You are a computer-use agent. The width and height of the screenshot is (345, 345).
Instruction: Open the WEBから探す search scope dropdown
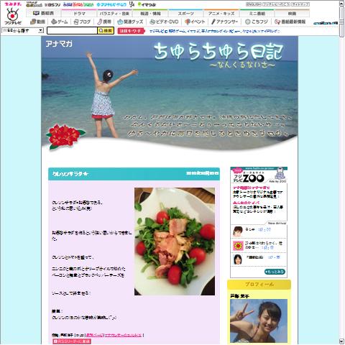point(22,31)
